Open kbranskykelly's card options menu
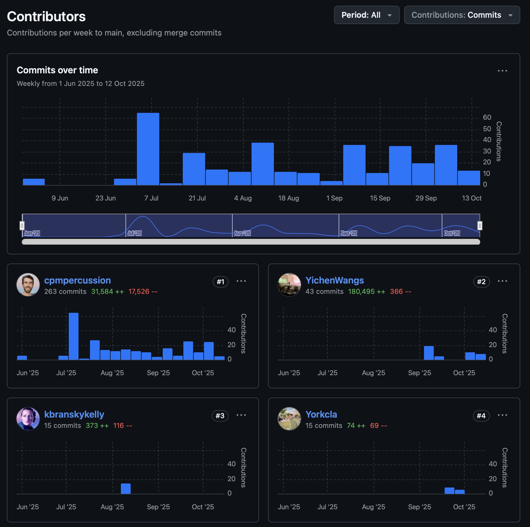Viewport: 530px width, 527px height. point(242,415)
